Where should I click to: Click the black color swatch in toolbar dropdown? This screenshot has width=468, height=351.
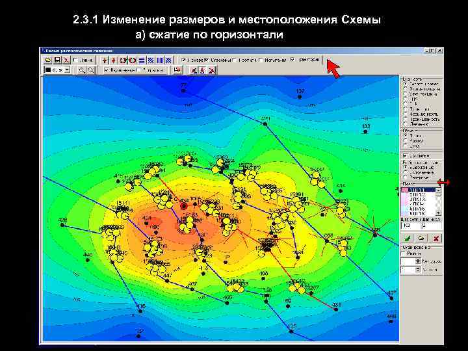click(47, 70)
